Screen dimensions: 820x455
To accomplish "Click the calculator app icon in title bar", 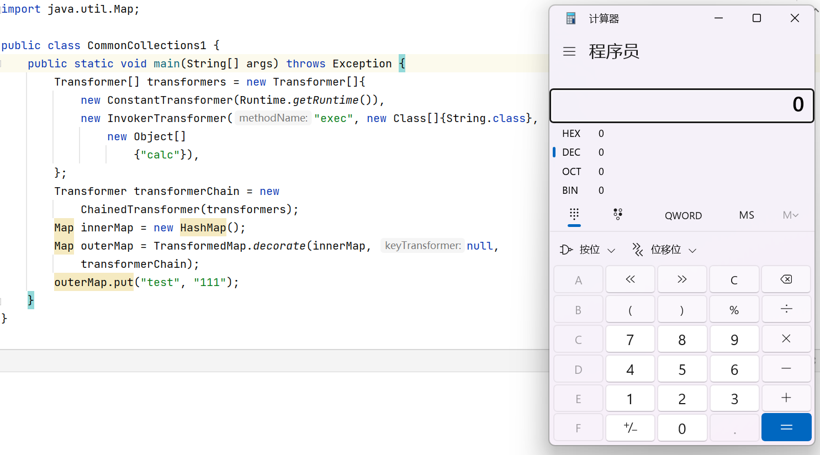I will (571, 18).
